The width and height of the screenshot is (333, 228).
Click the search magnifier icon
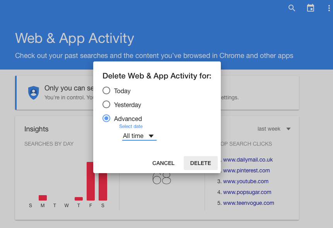292,8
